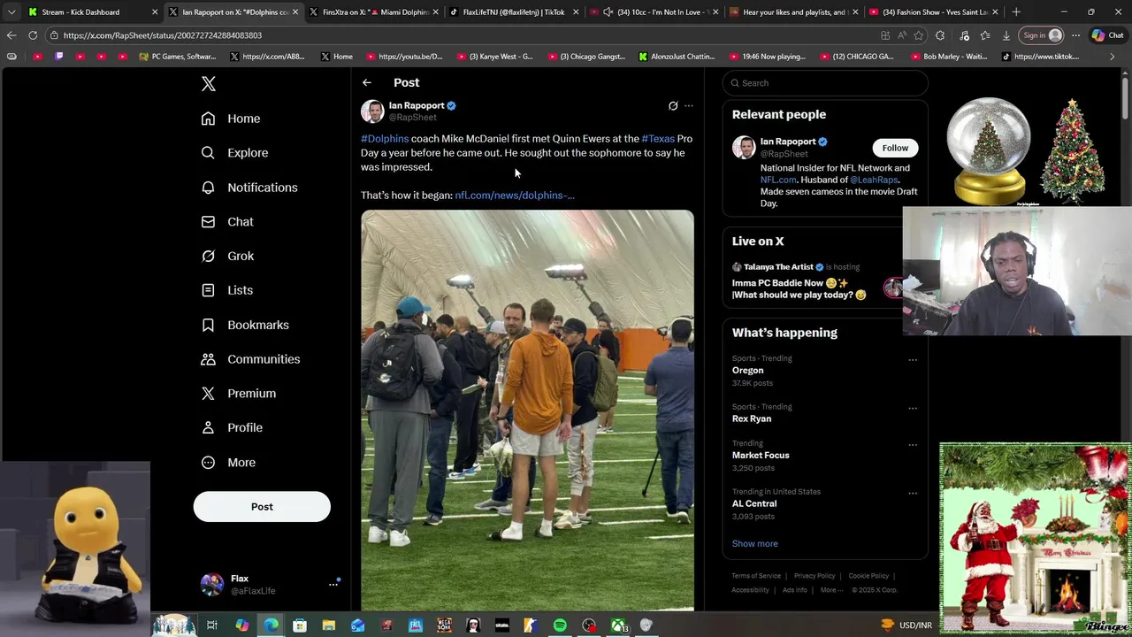Open Ian Rapoport's avatar on the post

point(372,111)
